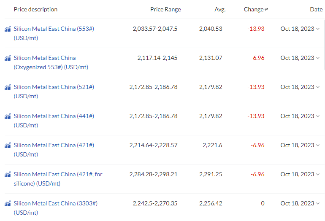Open Silicon Metal East China (3303#) link
325x221 pixels.
[56, 208]
